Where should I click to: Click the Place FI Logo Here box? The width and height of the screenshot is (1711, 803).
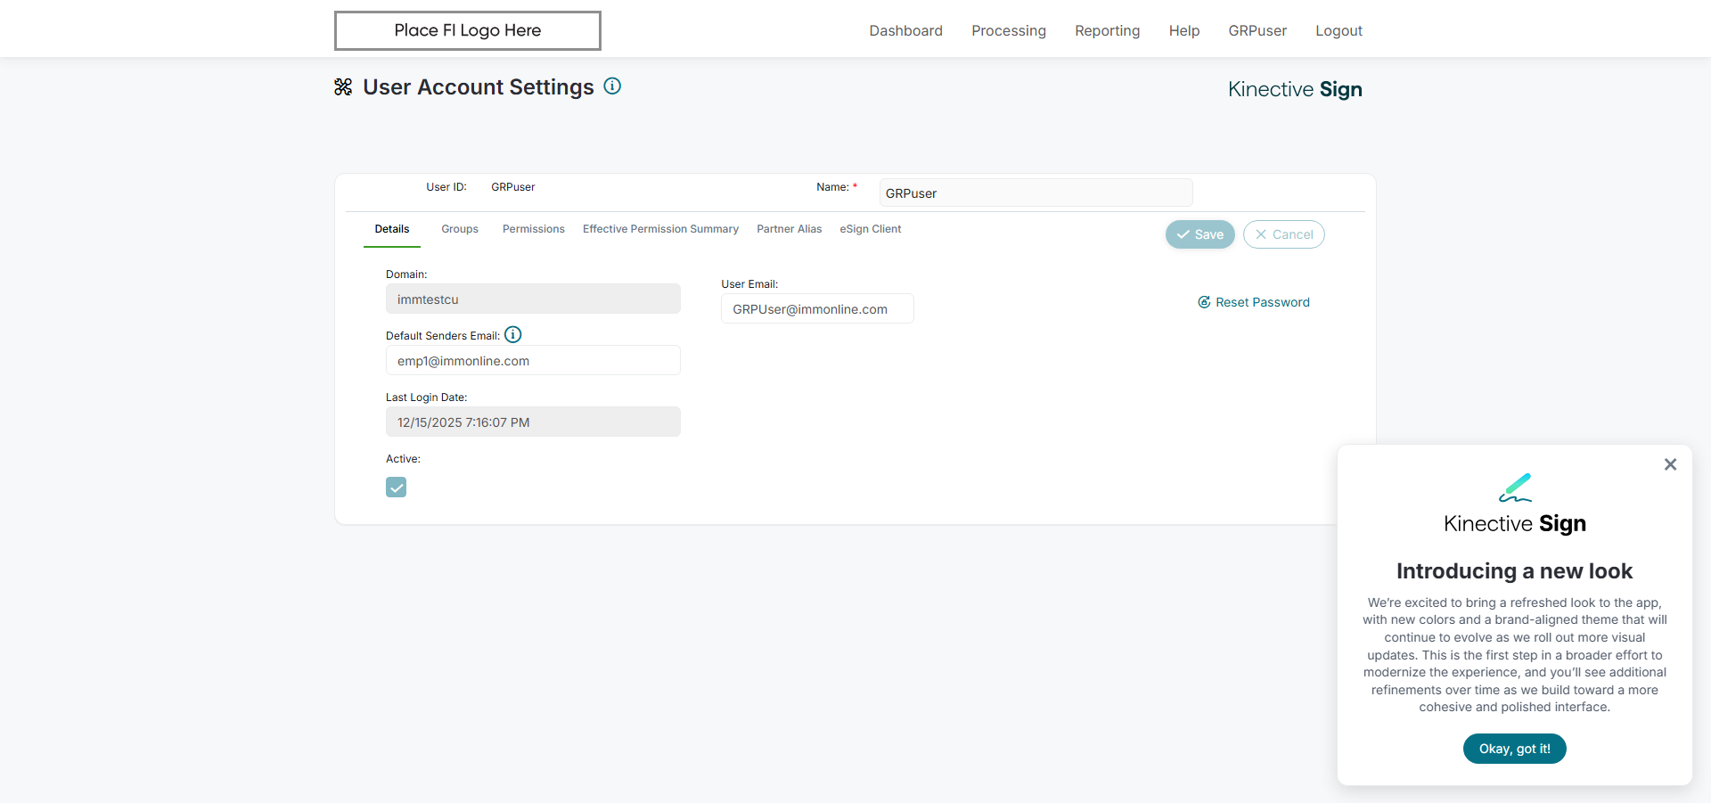click(x=468, y=30)
